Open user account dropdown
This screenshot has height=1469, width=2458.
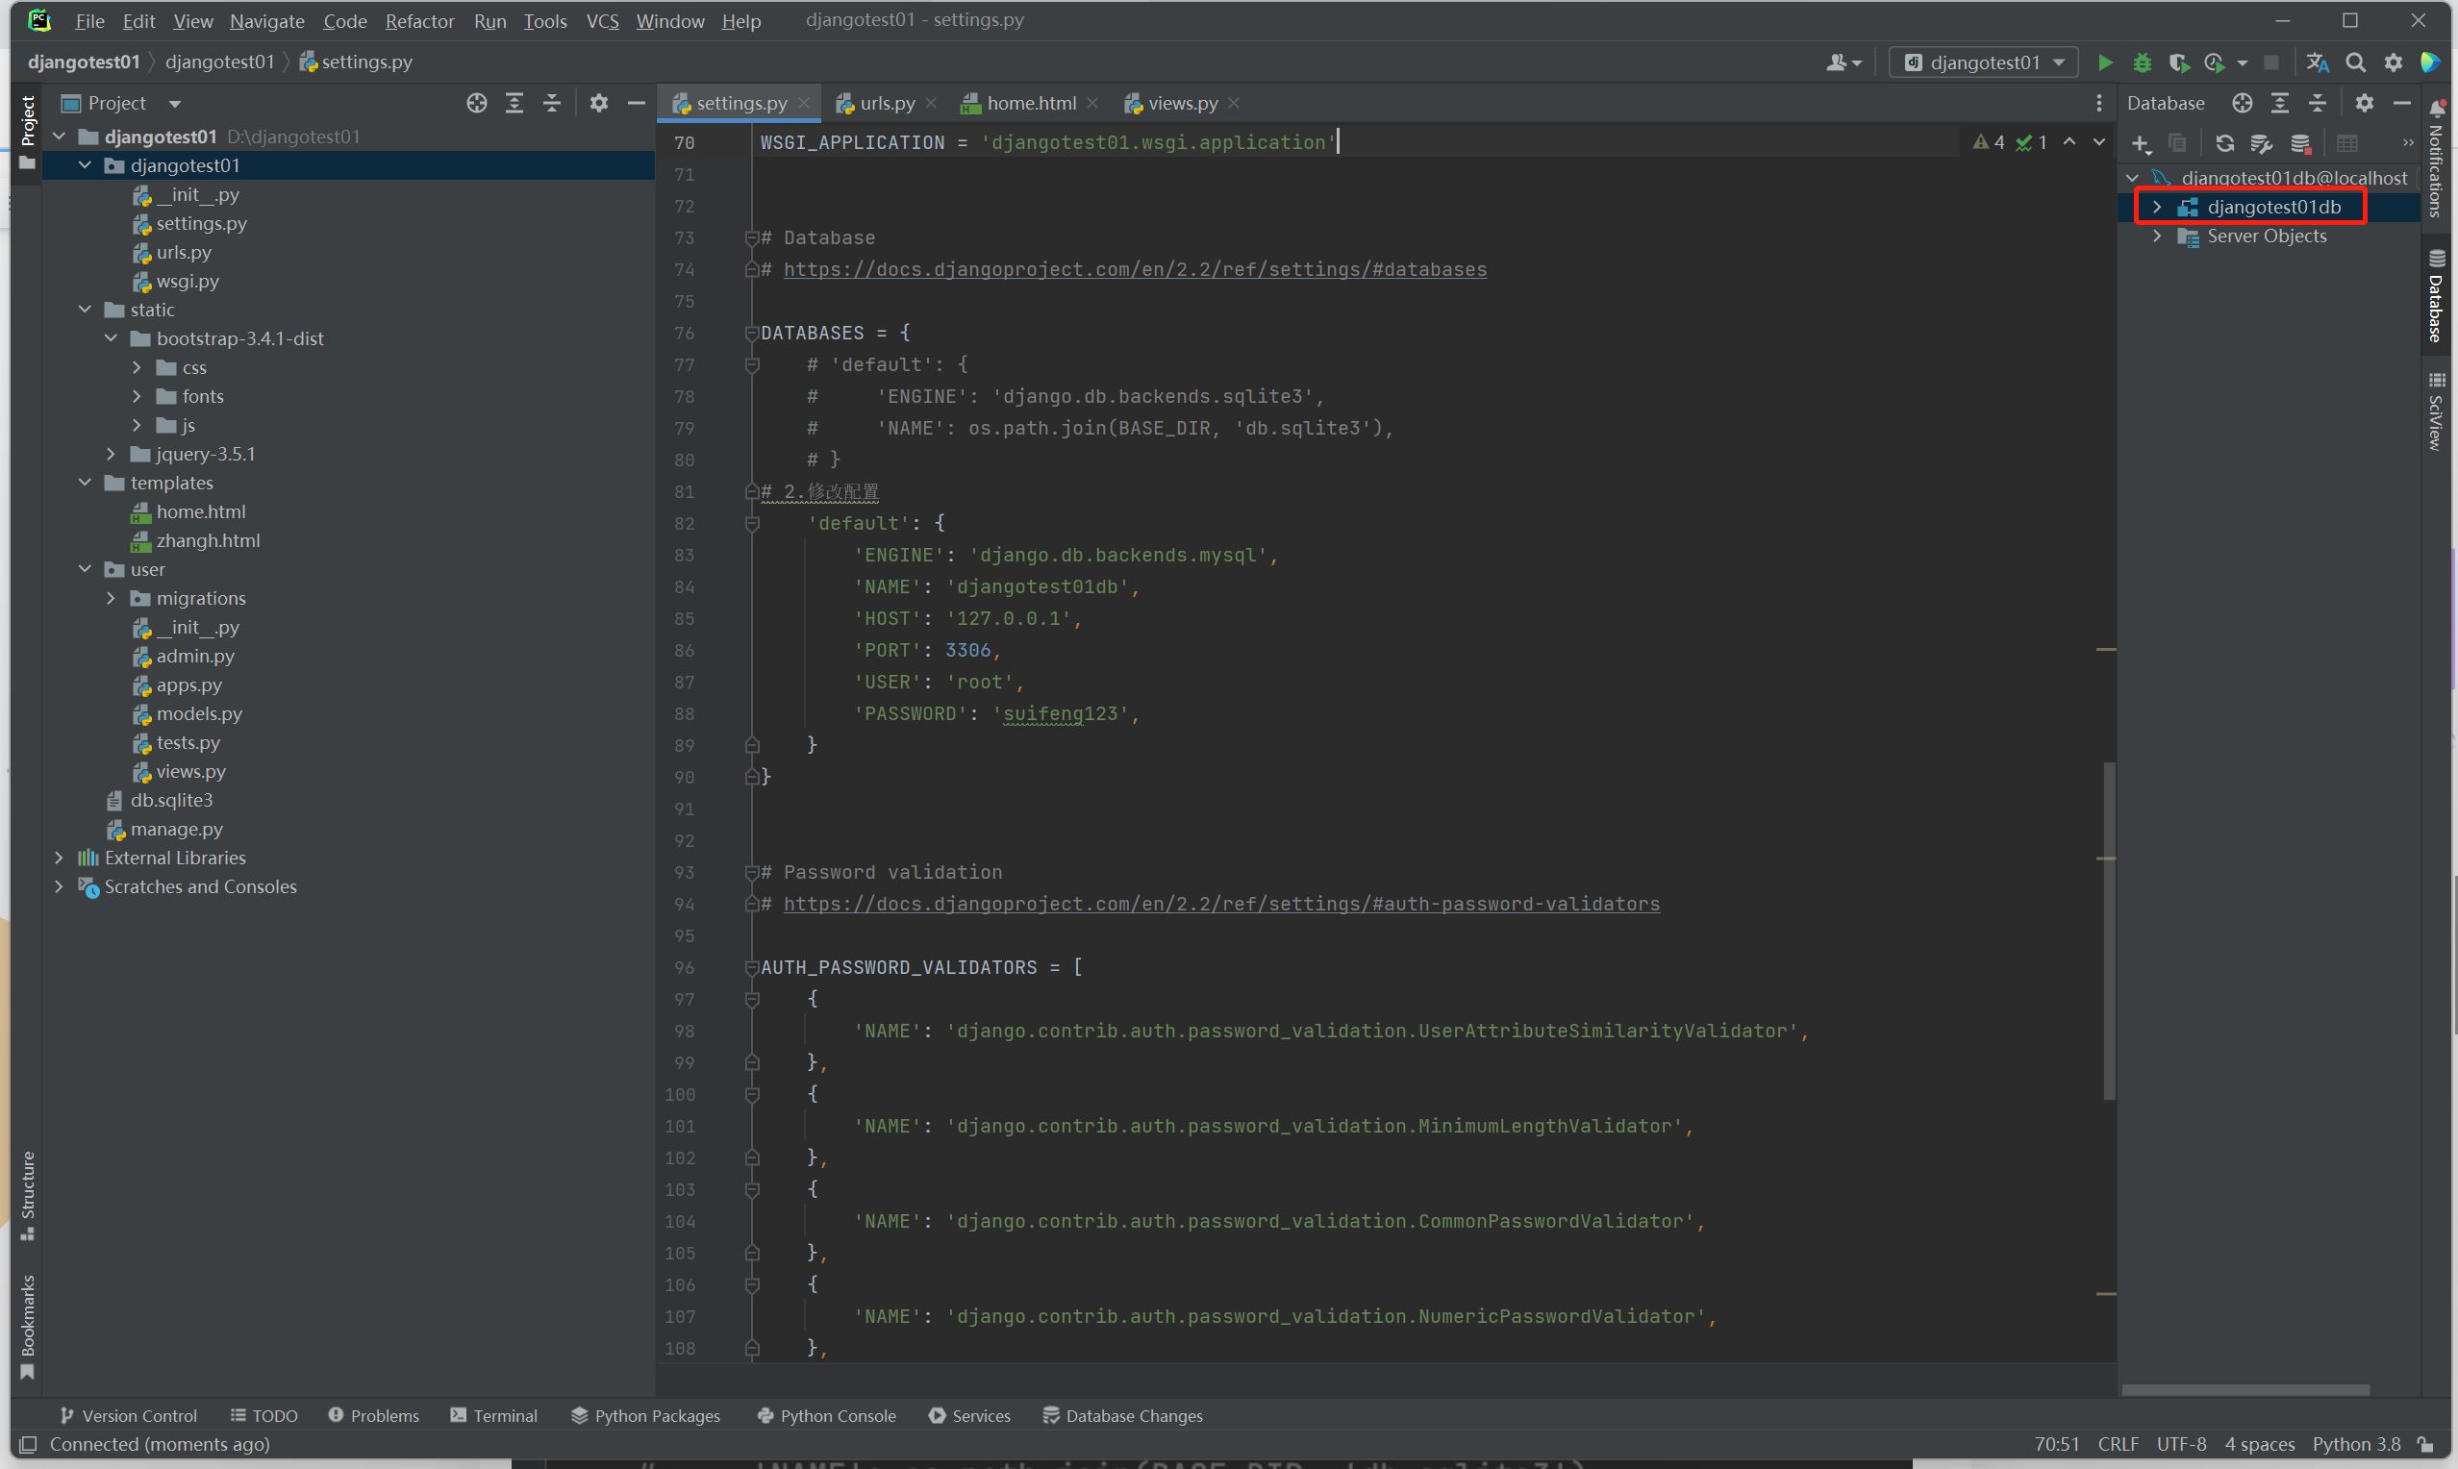point(1844,62)
